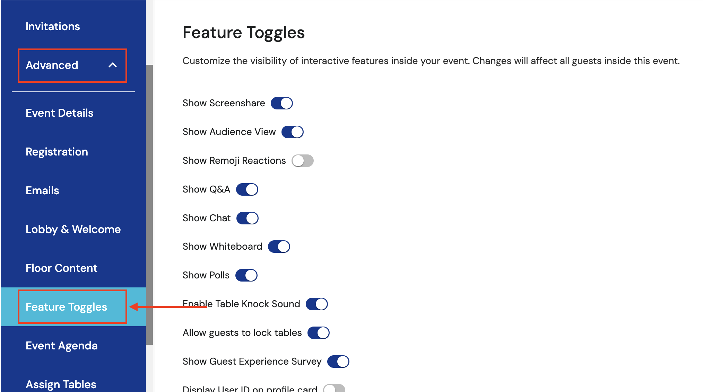Switch off Show Chat

coord(247,218)
